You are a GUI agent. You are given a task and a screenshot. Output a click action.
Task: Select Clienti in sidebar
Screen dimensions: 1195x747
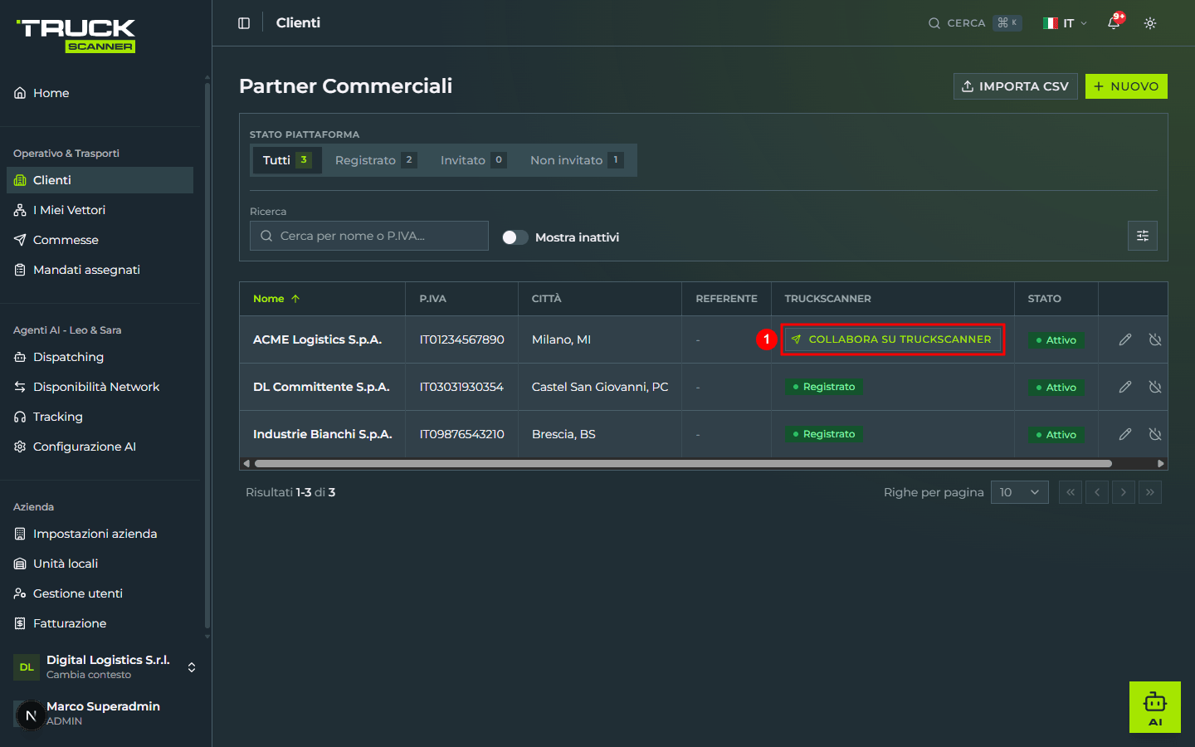coord(100,180)
